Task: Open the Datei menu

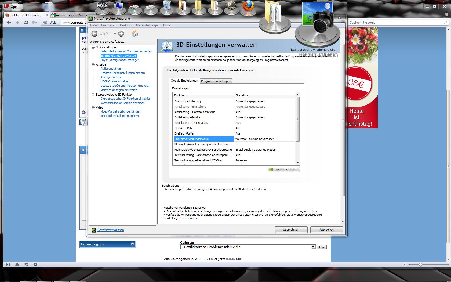Action: click(x=94, y=25)
